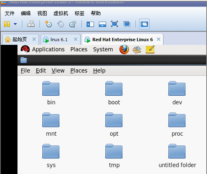
Task: Toggle console view button
Action: click(144, 24)
